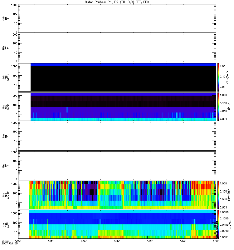Click the '1' tick of thc fff 2 panel
This screenshot has height=250, width=234.
coord(17,179)
